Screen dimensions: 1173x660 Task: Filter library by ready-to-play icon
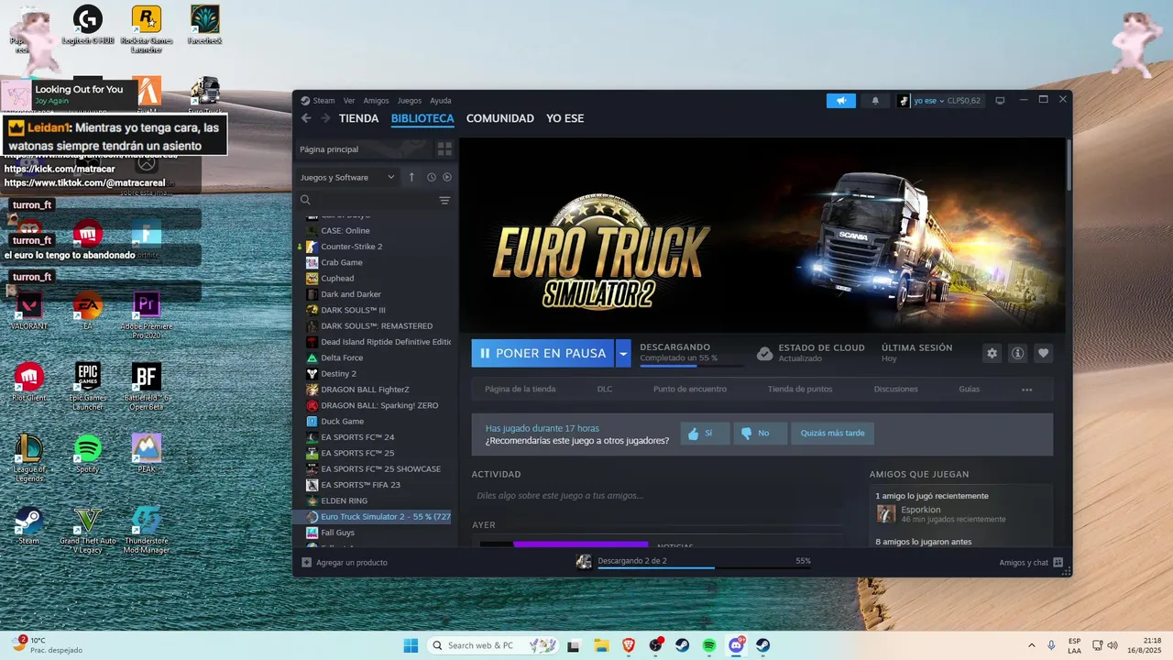447,177
